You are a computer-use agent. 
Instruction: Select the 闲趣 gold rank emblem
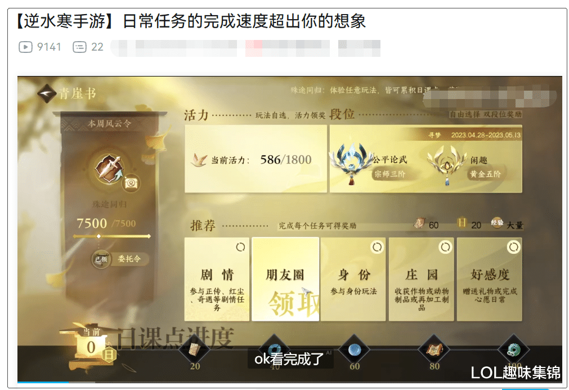447,164
